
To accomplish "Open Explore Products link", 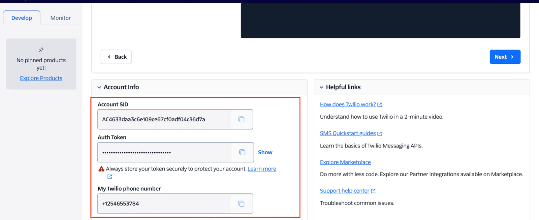I will tap(41, 78).
